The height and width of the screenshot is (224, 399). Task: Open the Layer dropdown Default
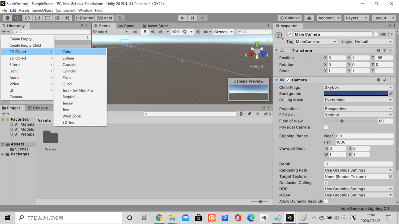click(373, 41)
